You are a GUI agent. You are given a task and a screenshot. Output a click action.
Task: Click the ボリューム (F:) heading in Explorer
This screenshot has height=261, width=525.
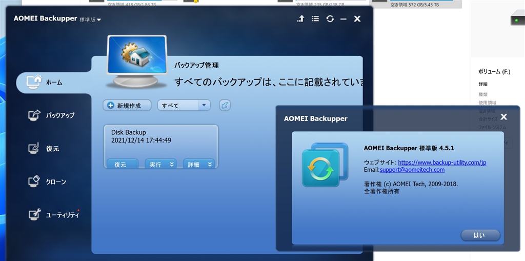pos(494,71)
